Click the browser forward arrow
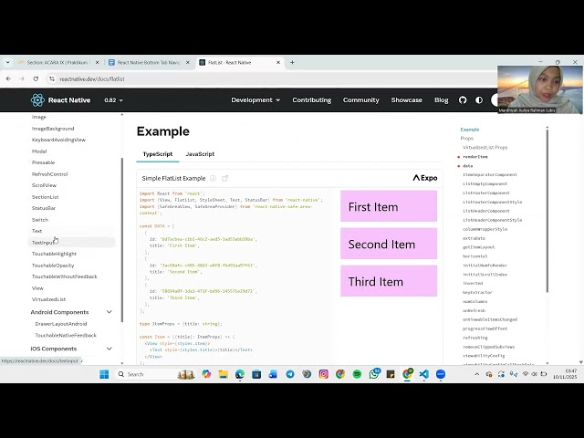The width and height of the screenshot is (584, 438). [x=22, y=79]
